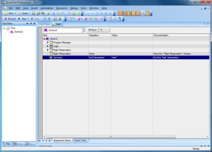Viewport: 212px width, 152px height.
Task: Click the New button label
Action: pyautogui.click(x=11, y=13)
